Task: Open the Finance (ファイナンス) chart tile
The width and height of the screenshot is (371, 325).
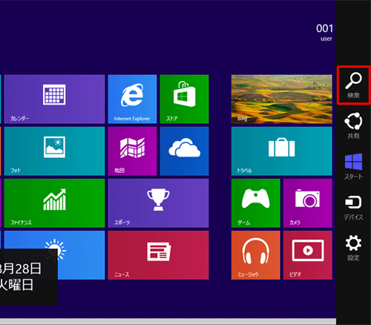Action: 54,203
